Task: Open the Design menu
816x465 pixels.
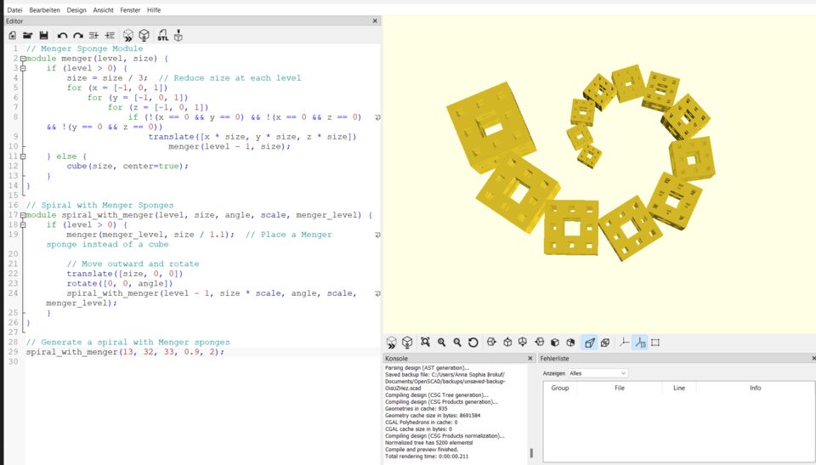Action: [76, 10]
